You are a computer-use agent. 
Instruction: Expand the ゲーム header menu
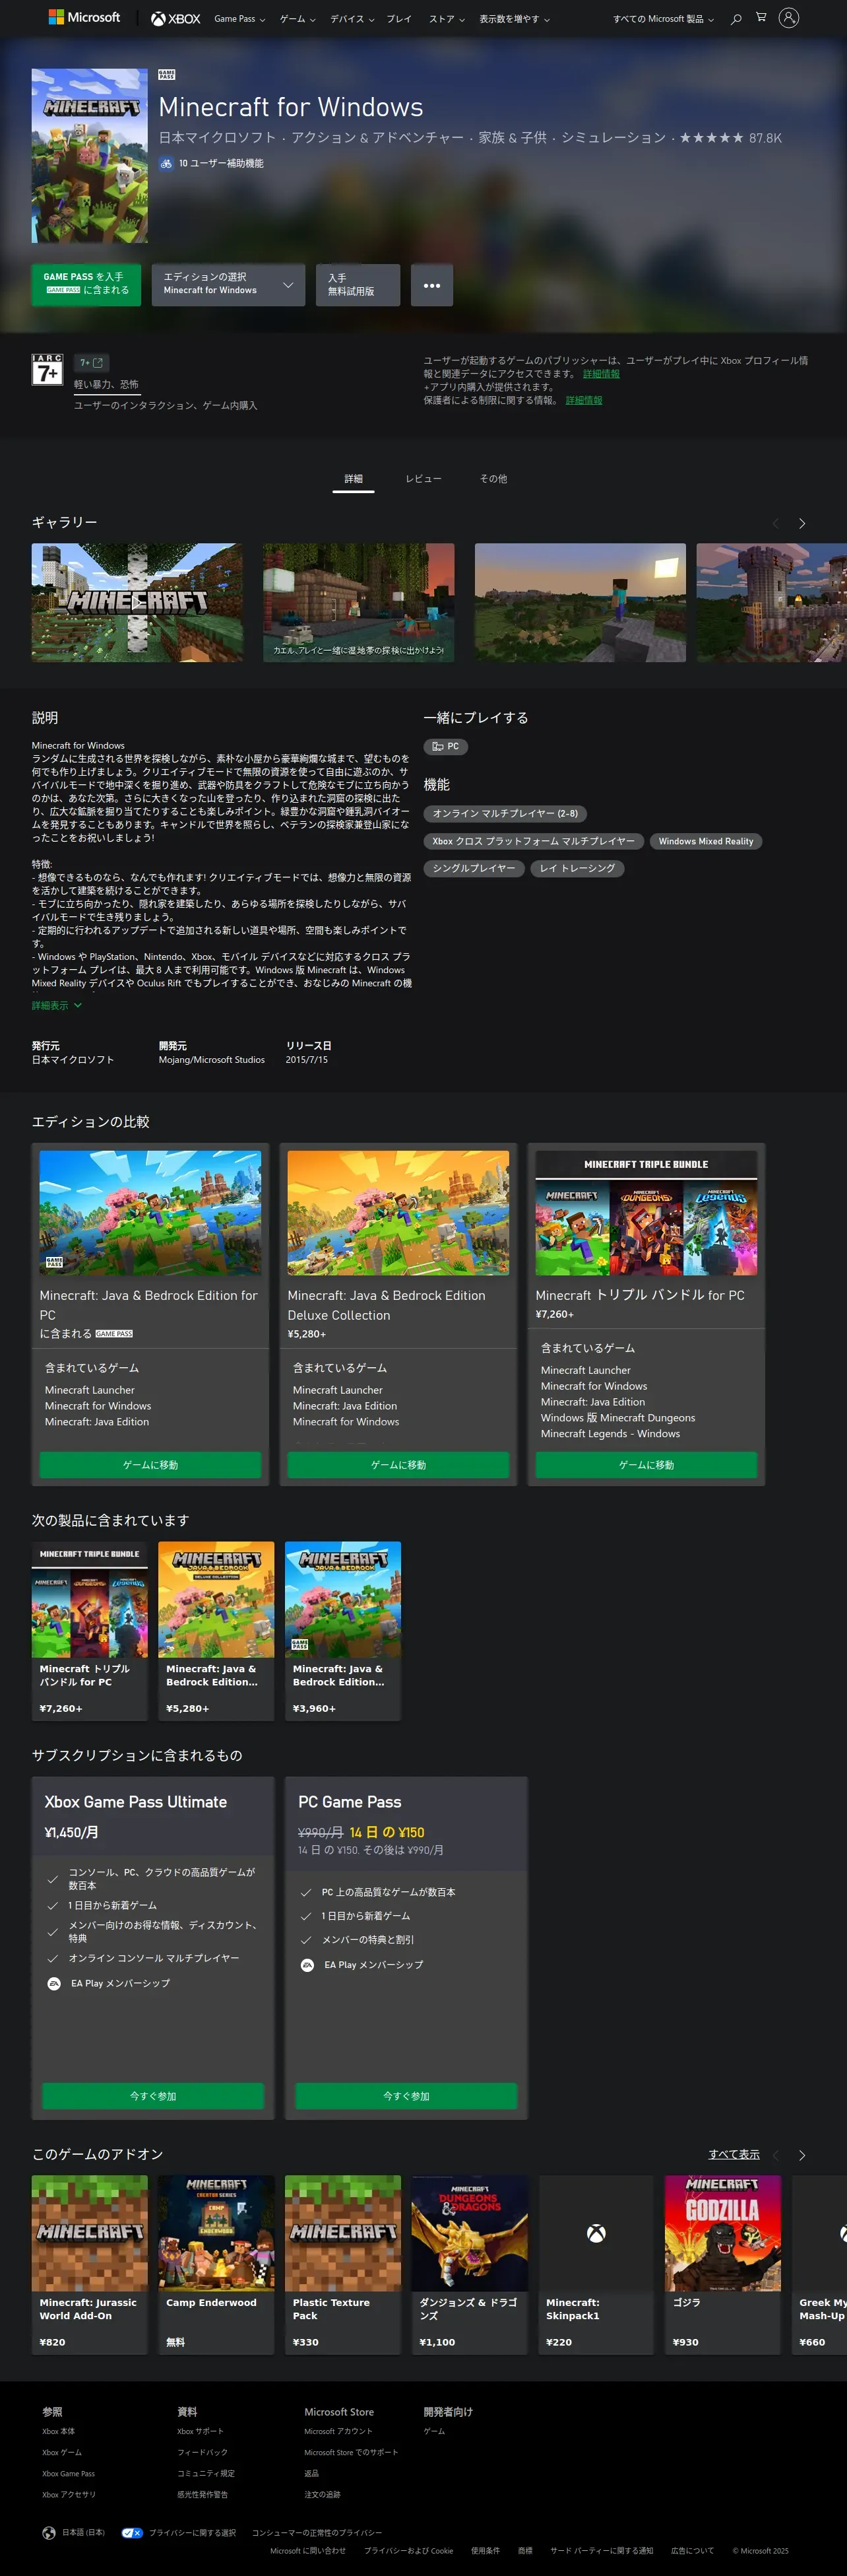point(298,18)
